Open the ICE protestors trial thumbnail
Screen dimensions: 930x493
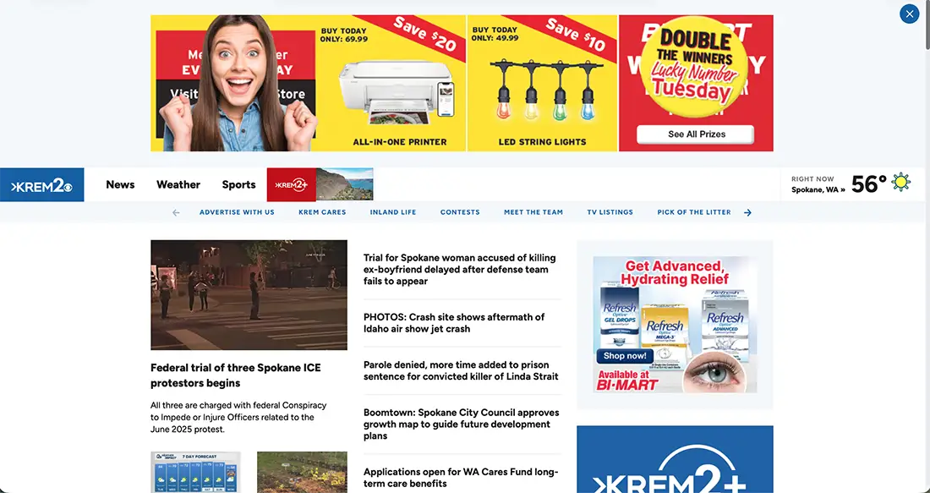[x=249, y=295]
